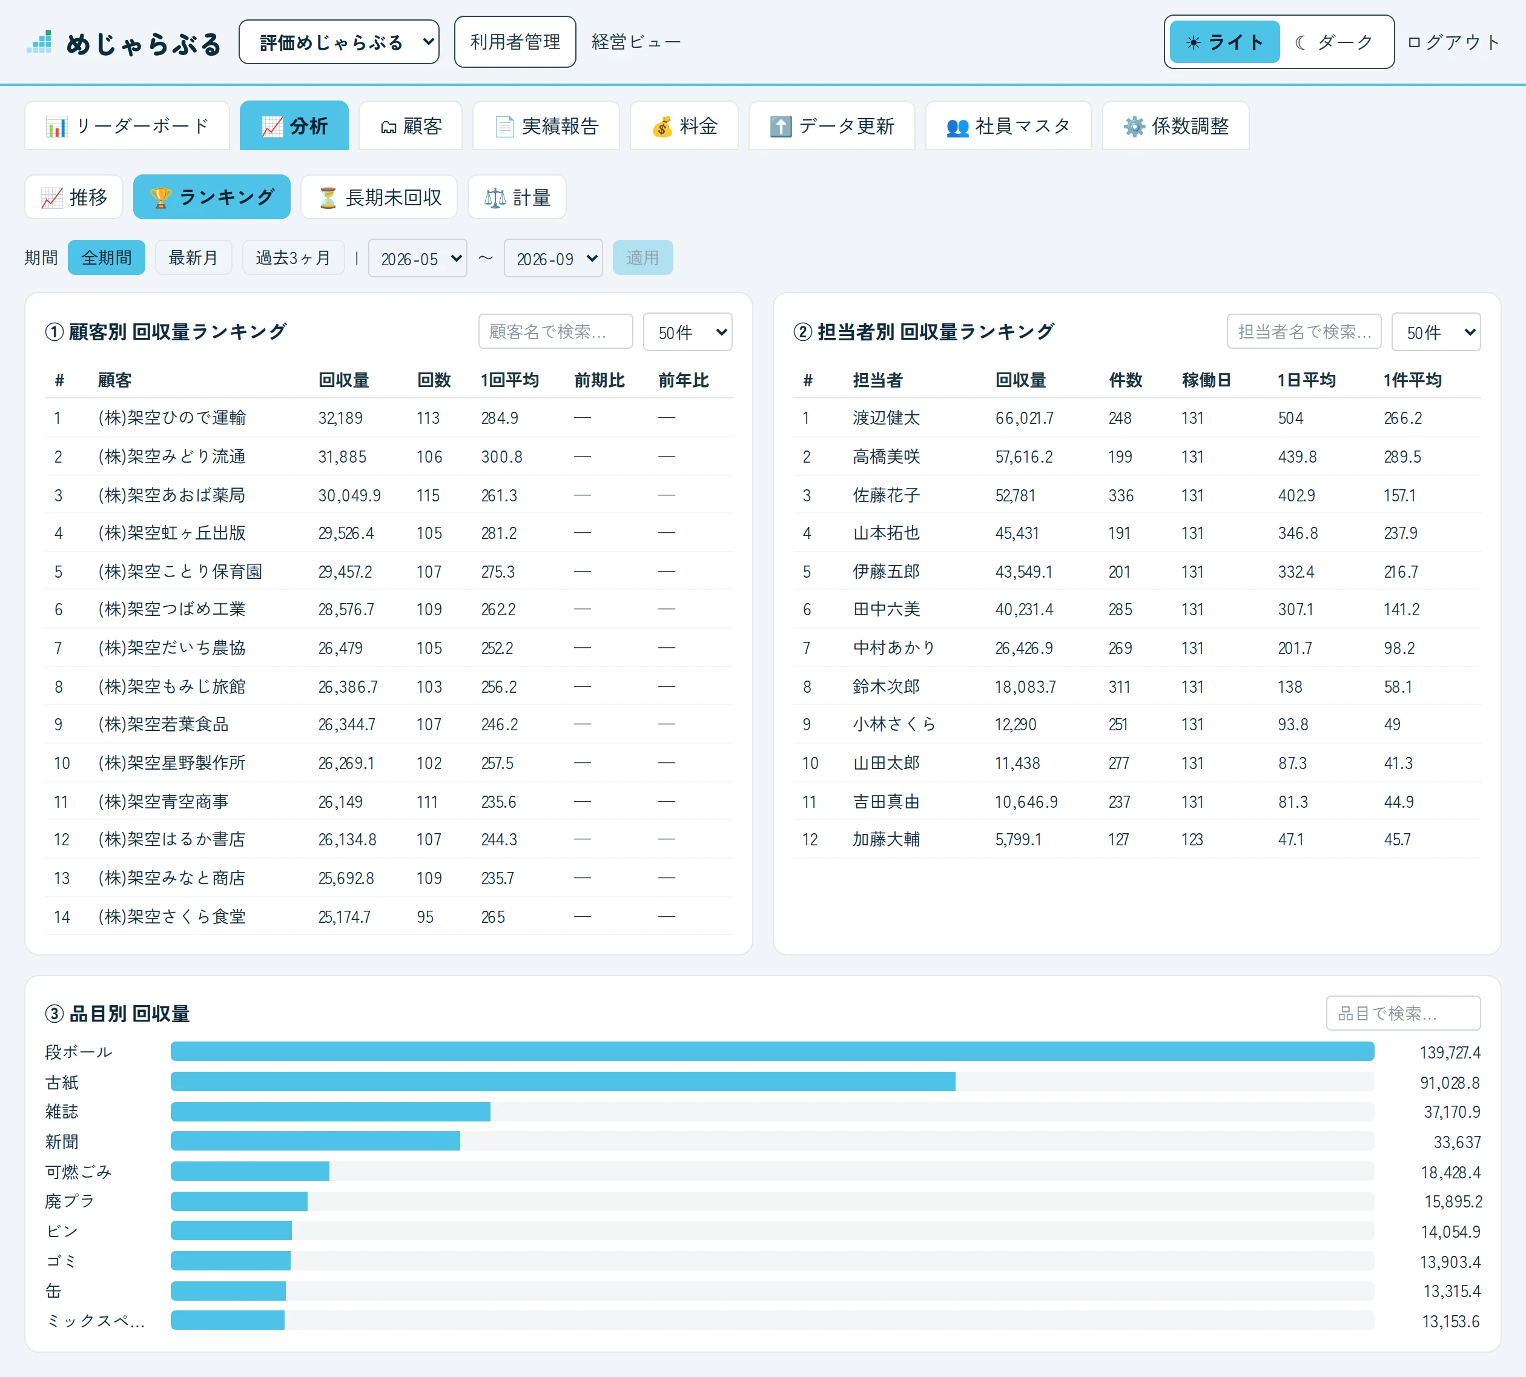Click the 適用 apply button

642,258
